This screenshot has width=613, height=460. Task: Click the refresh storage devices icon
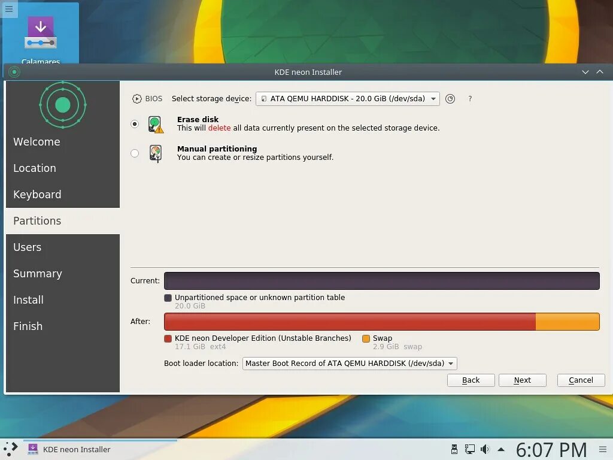click(x=450, y=99)
